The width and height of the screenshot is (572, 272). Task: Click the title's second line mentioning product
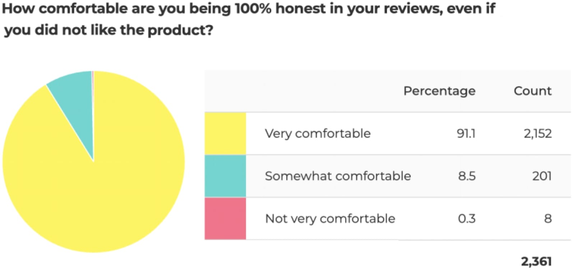click(109, 30)
